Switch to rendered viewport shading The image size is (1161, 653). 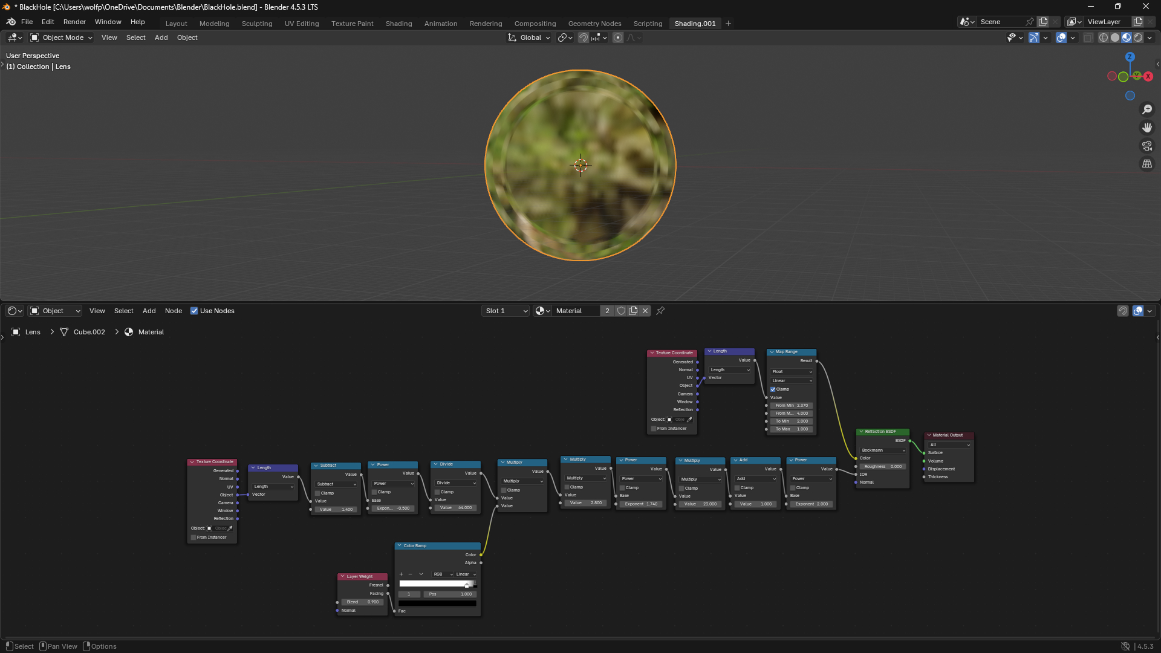click(x=1138, y=37)
